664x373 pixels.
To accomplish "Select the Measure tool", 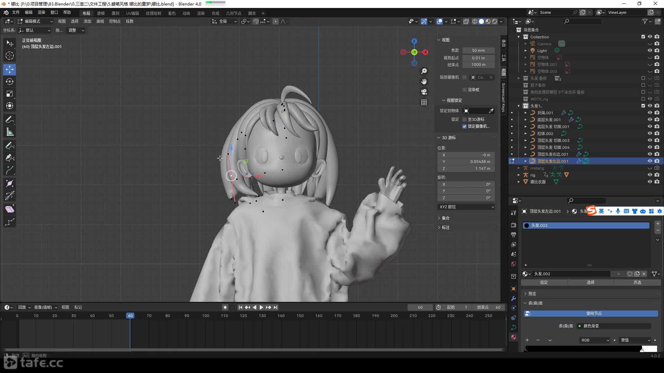I will point(10,132).
